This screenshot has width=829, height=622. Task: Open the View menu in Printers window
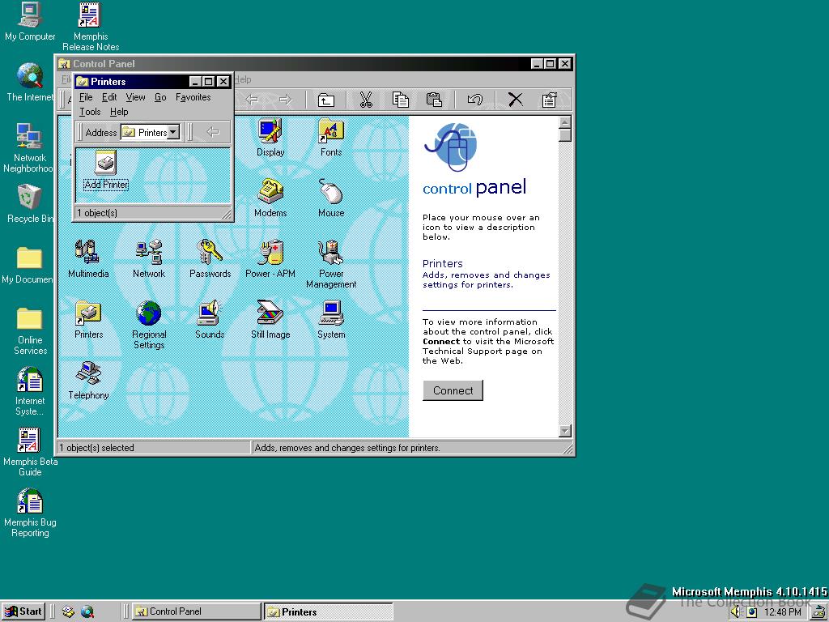pyautogui.click(x=135, y=97)
